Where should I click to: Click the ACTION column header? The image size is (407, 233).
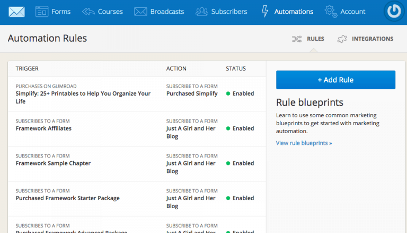pyautogui.click(x=176, y=69)
